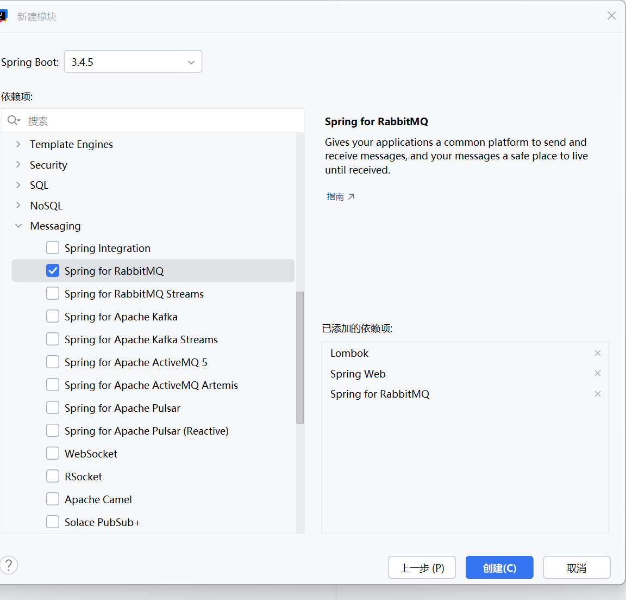Check the Spring Integration checkbox
The width and height of the screenshot is (626, 600).
click(53, 248)
